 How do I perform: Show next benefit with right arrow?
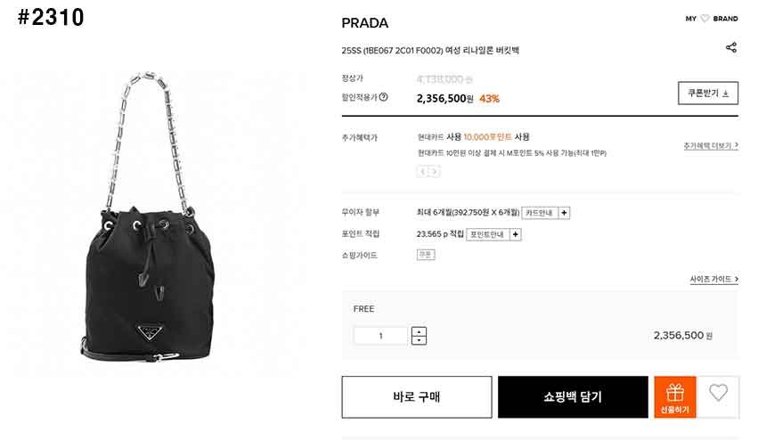coord(434,171)
